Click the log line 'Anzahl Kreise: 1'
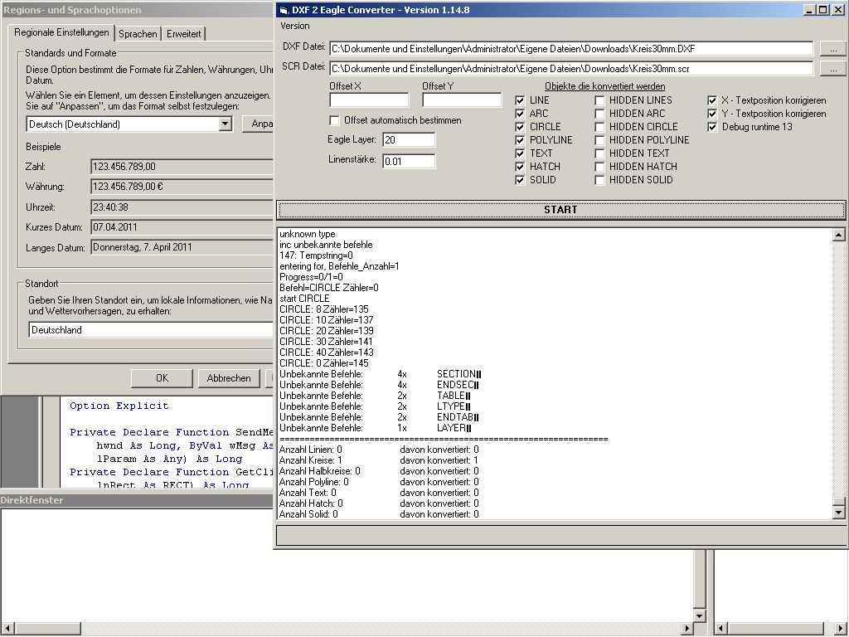This screenshot has width=849, height=637. point(311,460)
